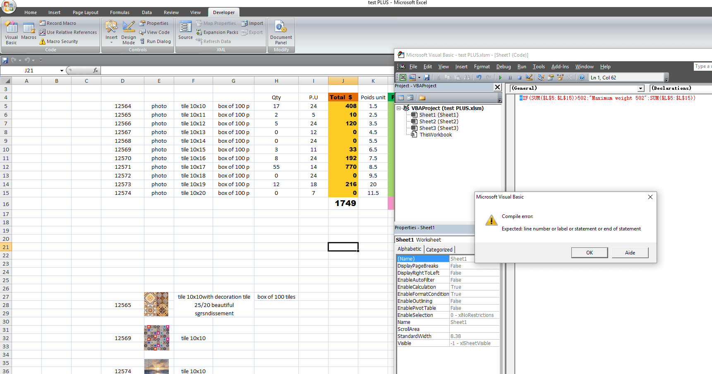Toggle Folders view in the Project explorer
This screenshot has height=374, width=712.
pyautogui.click(x=422, y=98)
